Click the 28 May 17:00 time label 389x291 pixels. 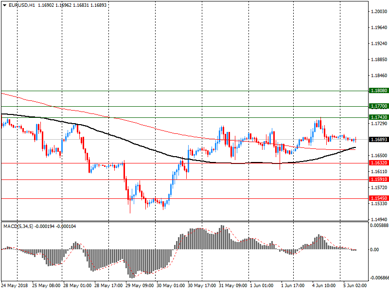coord(108,286)
